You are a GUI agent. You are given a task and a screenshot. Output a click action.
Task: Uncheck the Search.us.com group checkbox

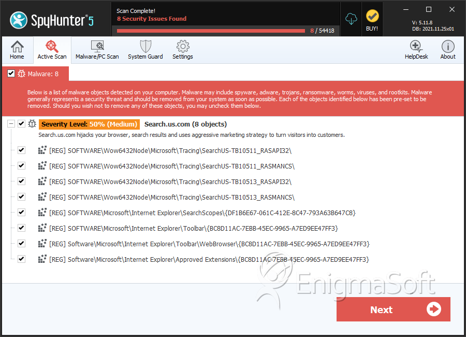coord(21,124)
